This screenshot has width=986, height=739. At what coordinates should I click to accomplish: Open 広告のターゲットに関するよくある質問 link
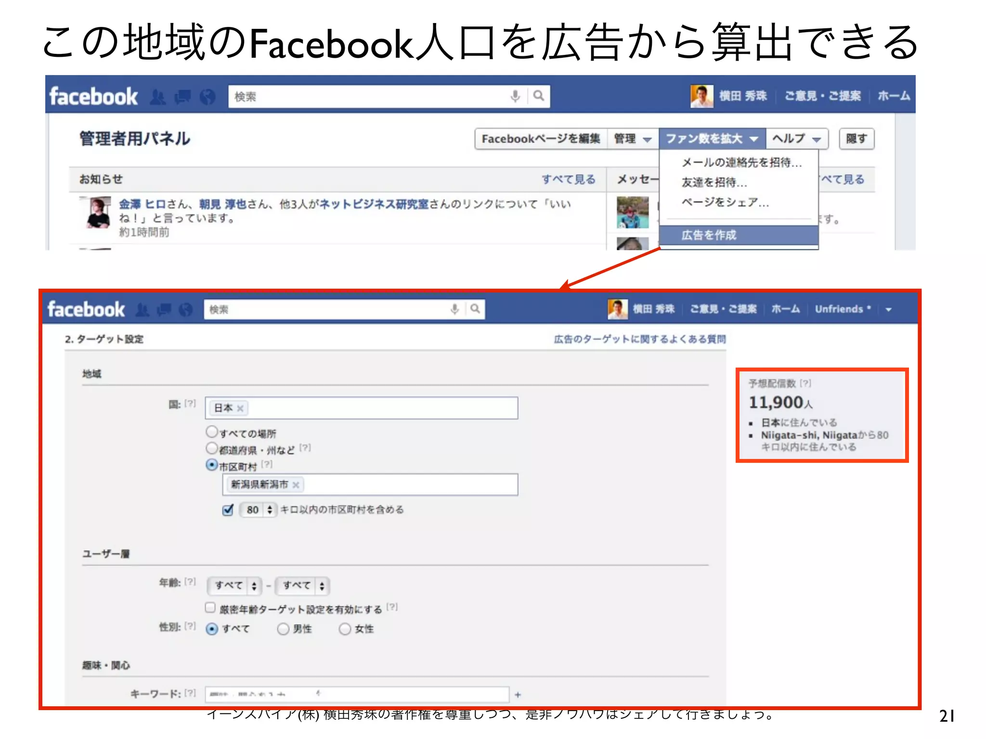click(x=640, y=339)
